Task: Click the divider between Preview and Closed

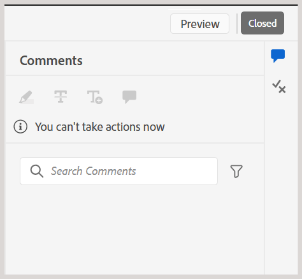Action: (237, 24)
